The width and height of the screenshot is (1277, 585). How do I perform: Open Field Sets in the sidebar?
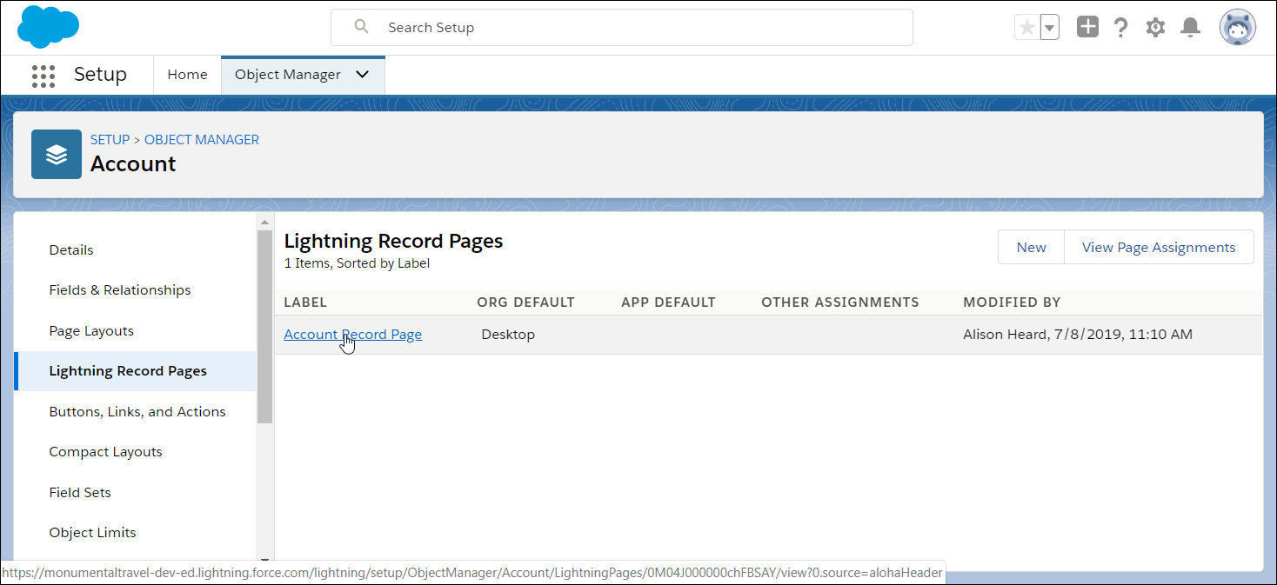click(x=80, y=493)
